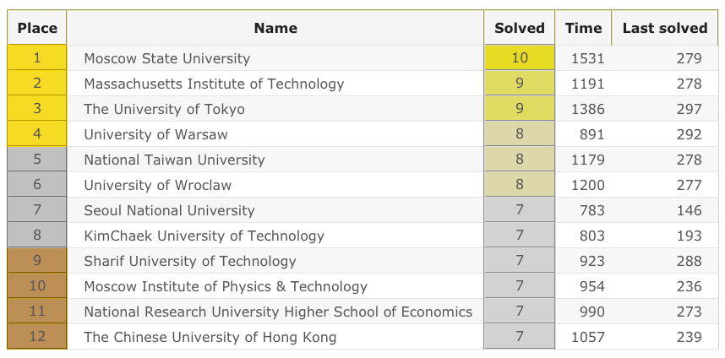This screenshot has height=358, width=725.
Task: Click the Last solved column header
Action: 664,28
